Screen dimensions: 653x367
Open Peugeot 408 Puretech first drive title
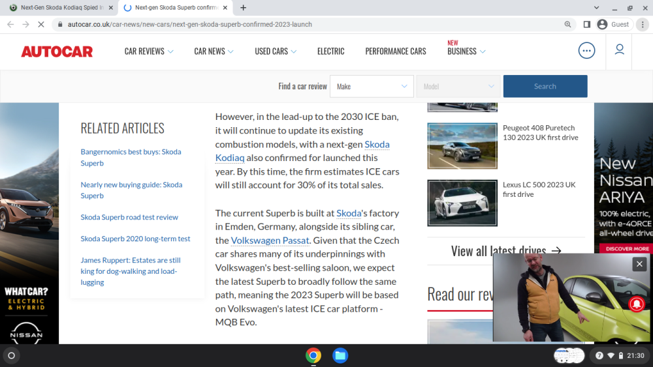540,132
